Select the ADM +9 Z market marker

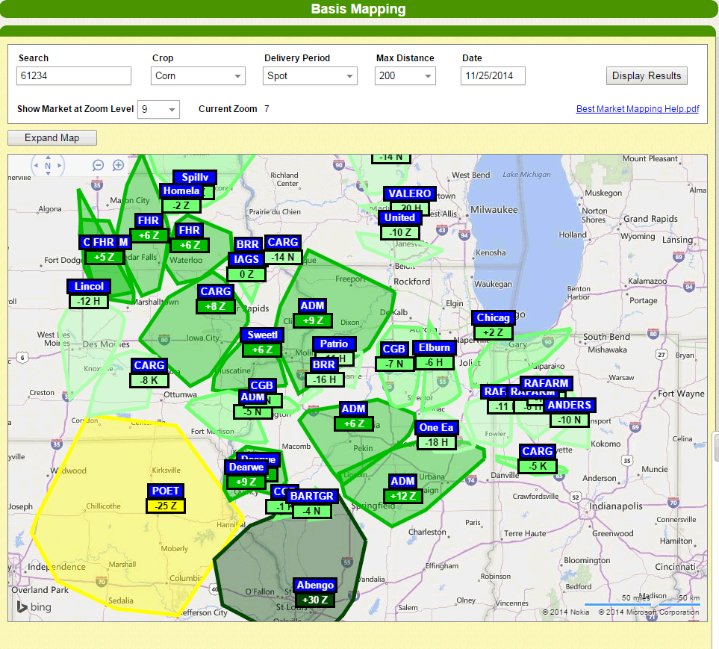tap(313, 313)
